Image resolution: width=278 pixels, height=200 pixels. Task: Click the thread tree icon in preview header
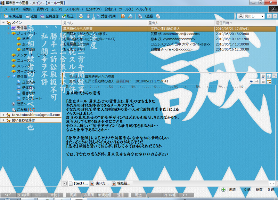click(x=269, y=81)
